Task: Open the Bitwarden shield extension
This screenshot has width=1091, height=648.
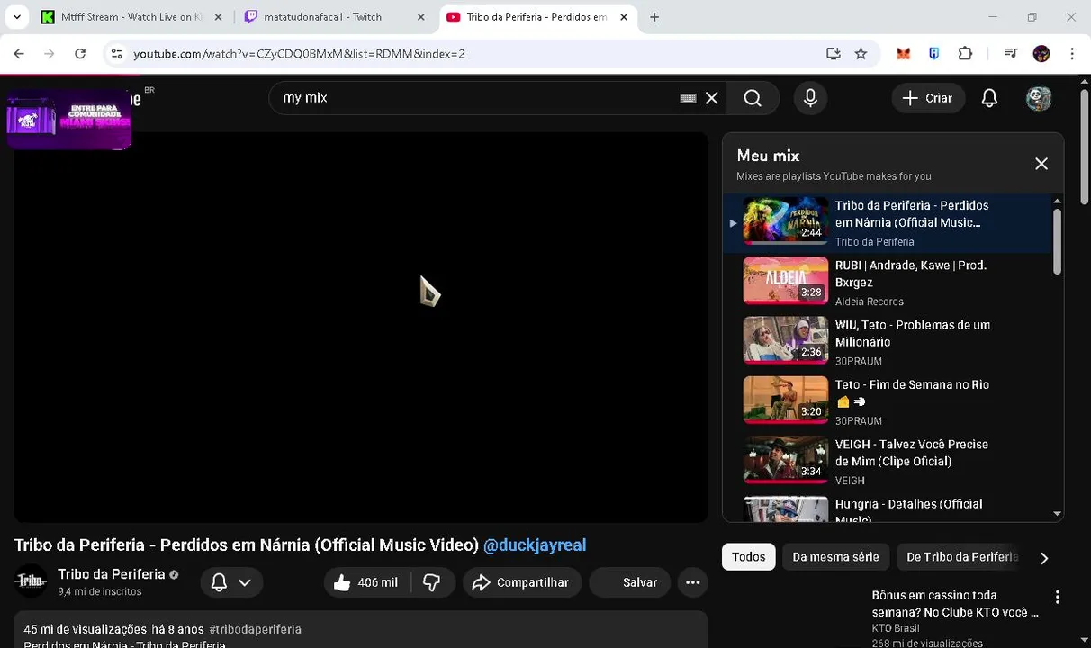Action: pos(933,54)
